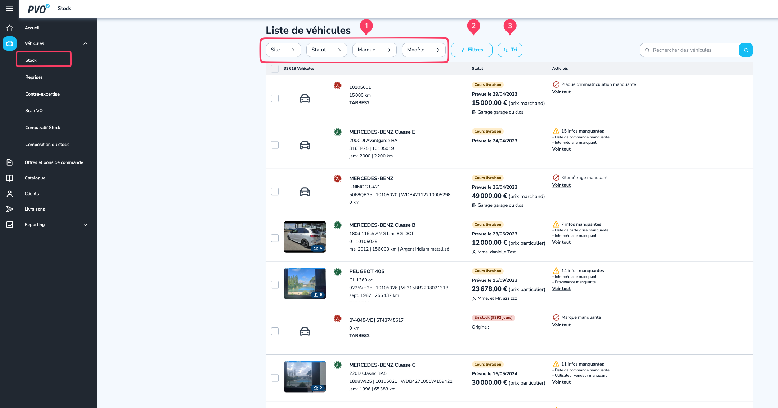Screen dimensions: 778x408
Task: Open the MERCEDES-BENZ Classe C photo thumbnail
Action: 305,377
